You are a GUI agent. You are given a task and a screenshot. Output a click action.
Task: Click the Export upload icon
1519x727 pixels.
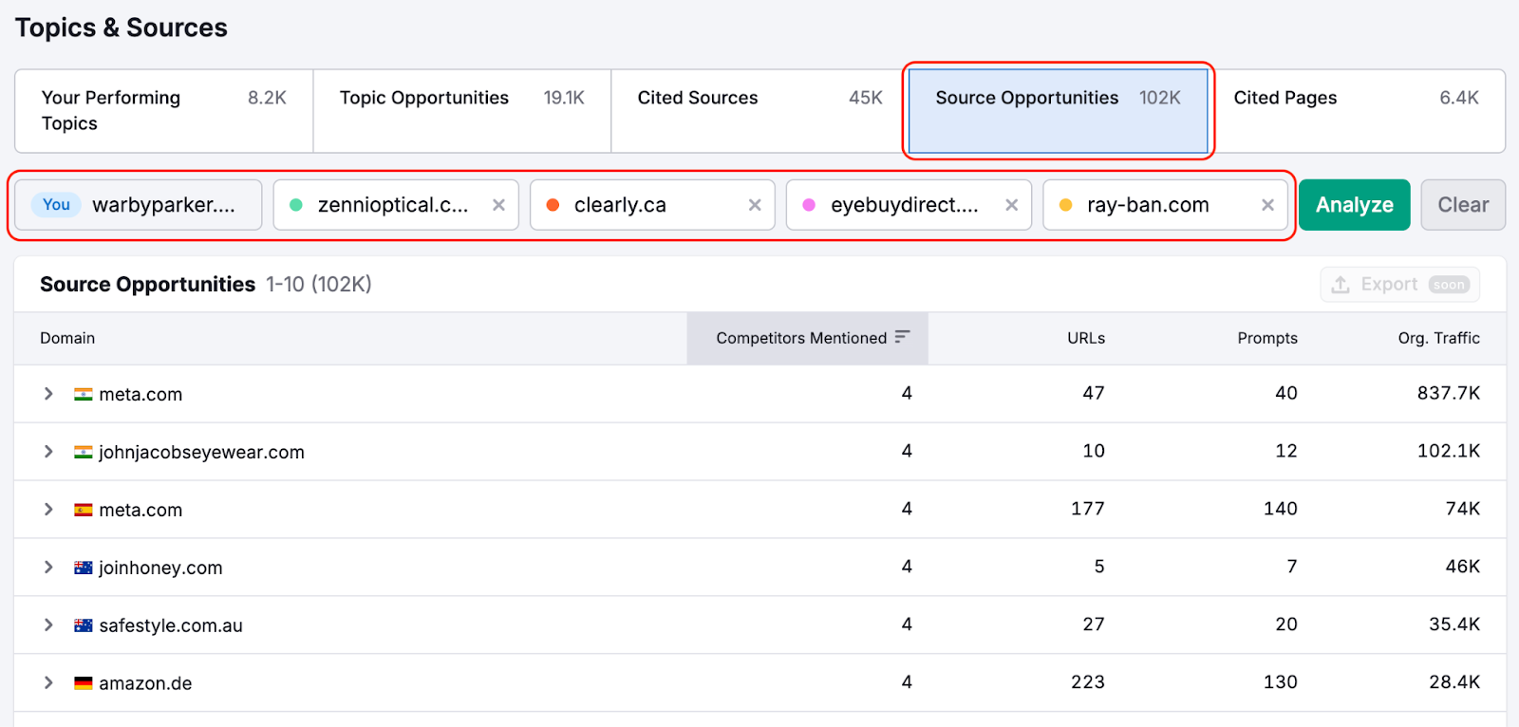[x=1341, y=285]
